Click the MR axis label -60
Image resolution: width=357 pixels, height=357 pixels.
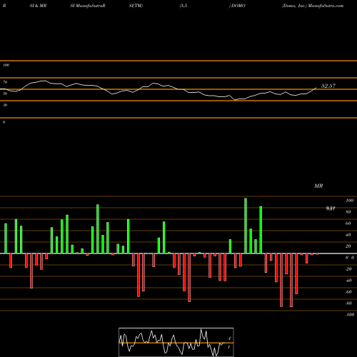[348, 292]
